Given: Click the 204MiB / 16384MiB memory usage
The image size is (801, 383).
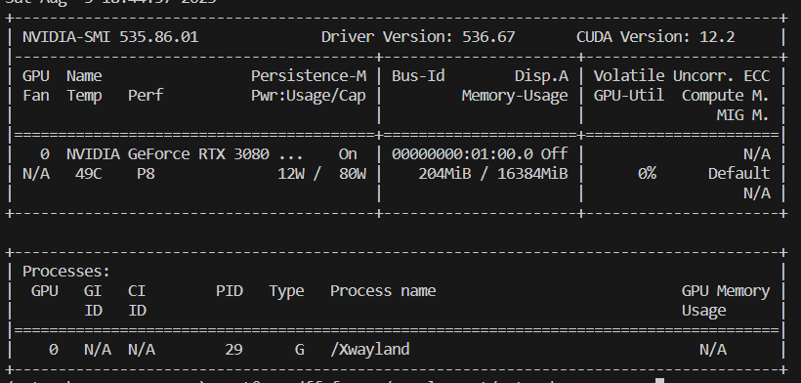Looking at the screenshot, I should click(493, 174).
